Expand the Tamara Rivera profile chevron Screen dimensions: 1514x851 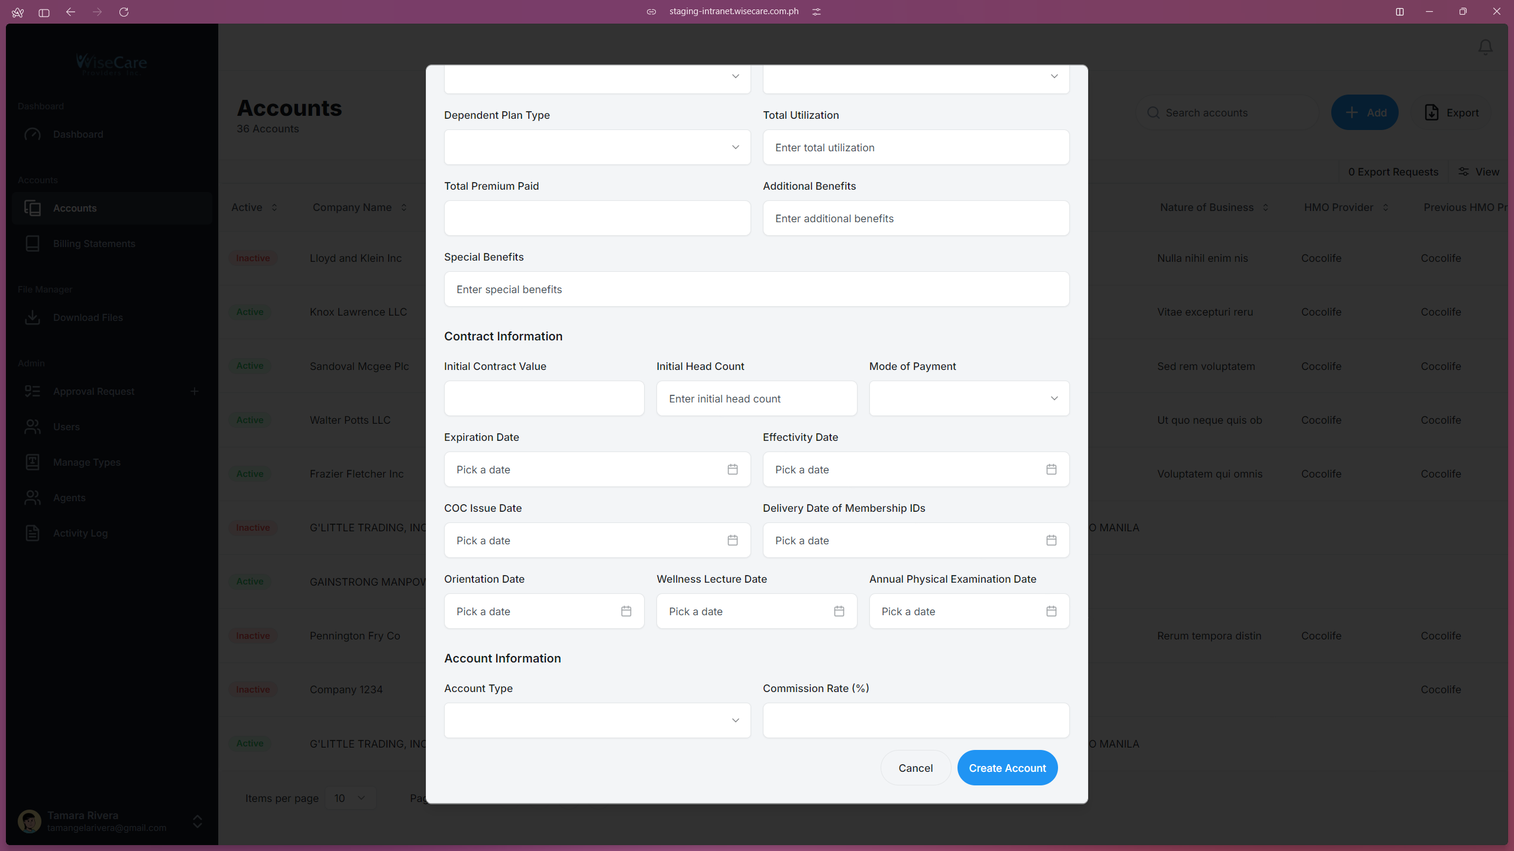pyautogui.click(x=196, y=821)
